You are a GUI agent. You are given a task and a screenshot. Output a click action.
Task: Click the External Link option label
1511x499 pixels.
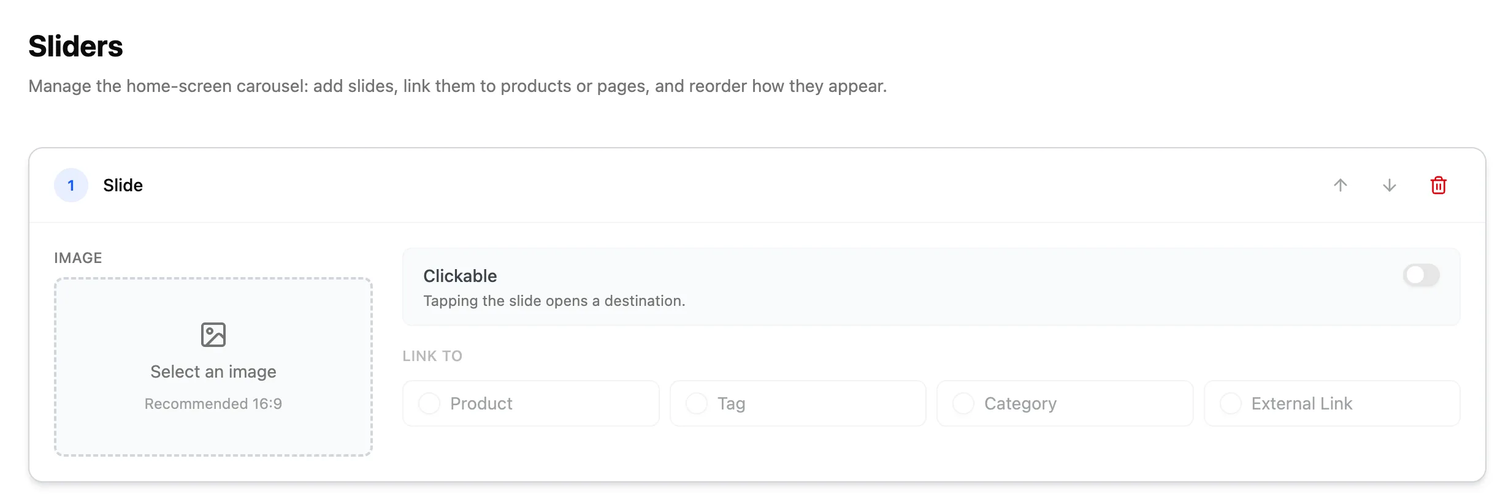pos(1302,403)
